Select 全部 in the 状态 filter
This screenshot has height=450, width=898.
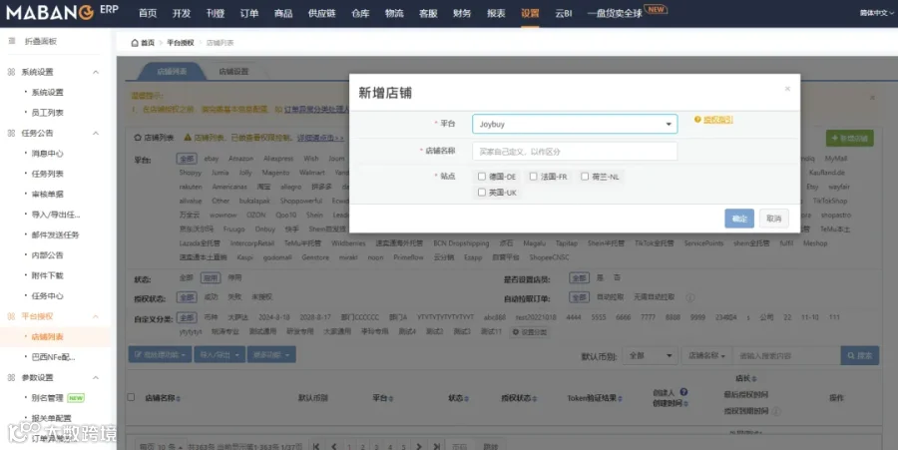click(187, 277)
